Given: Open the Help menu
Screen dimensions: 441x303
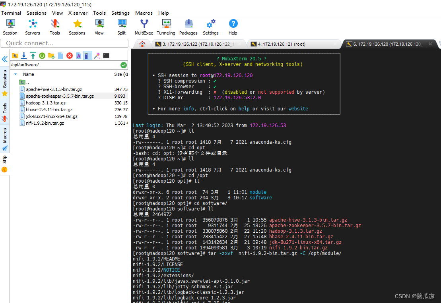Looking at the screenshot, I should point(163,13).
